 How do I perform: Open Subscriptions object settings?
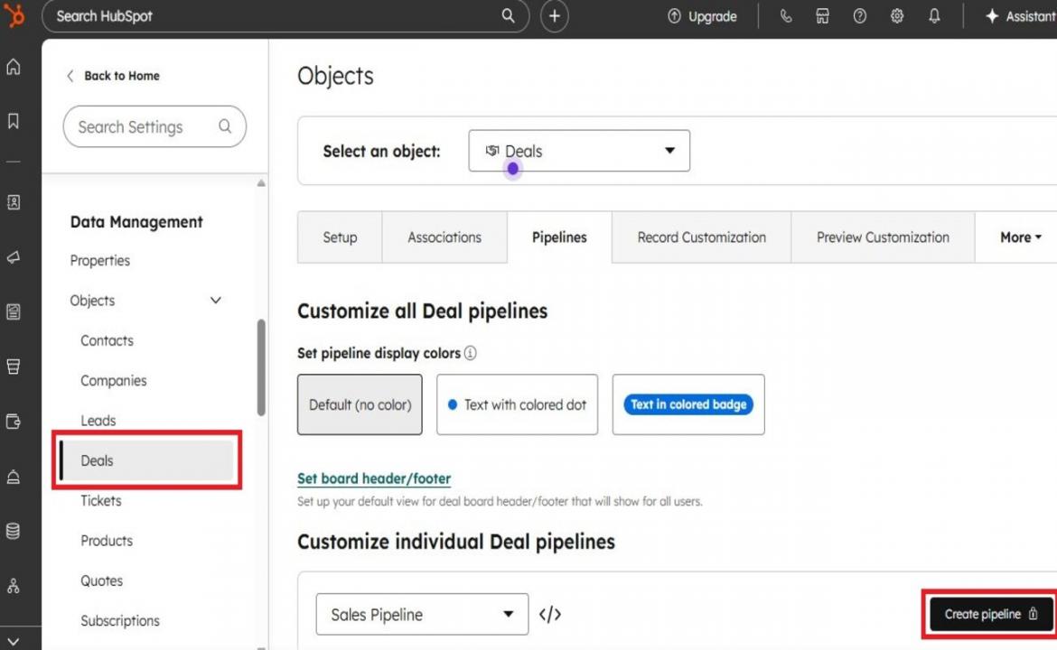point(120,620)
